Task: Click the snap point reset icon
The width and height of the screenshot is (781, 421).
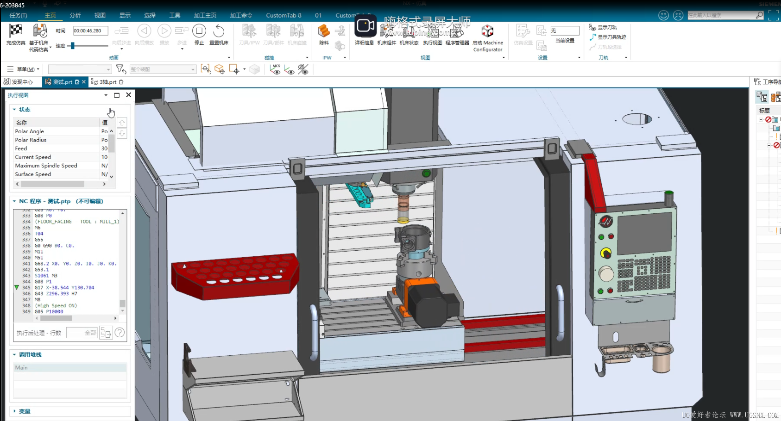Action: (206, 69)
